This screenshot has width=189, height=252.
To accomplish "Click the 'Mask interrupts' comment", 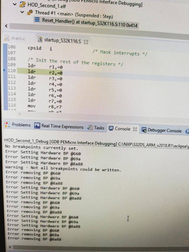I will (x=120, y=53).
